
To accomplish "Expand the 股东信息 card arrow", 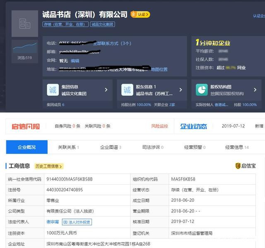I will 181,90.
